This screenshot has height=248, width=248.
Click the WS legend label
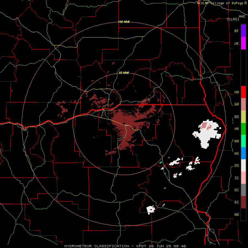[236, 153]
